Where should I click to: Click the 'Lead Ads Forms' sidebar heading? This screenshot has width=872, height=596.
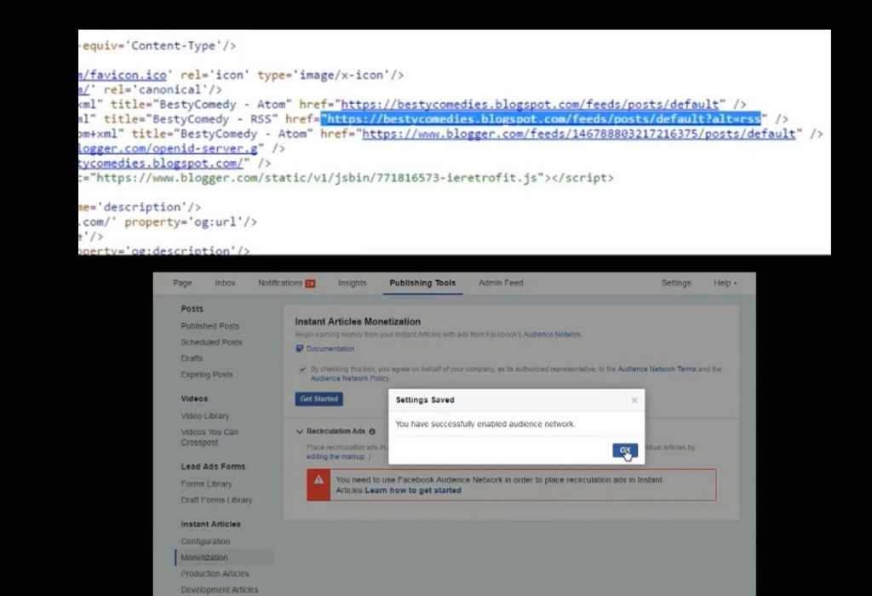click(213, 467)
